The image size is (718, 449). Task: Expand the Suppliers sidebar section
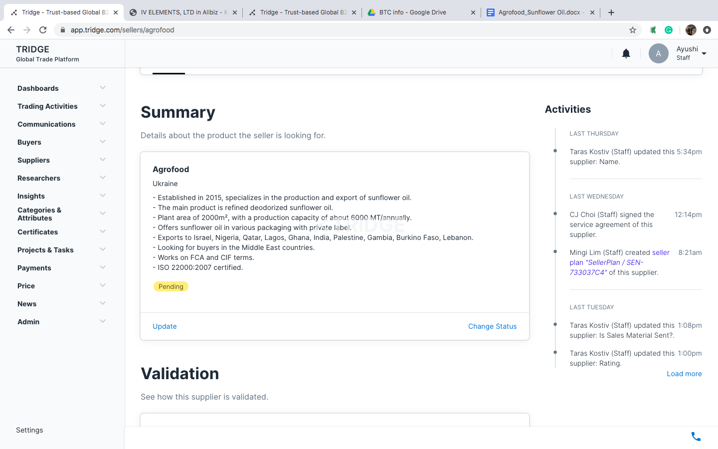(62, 160)
